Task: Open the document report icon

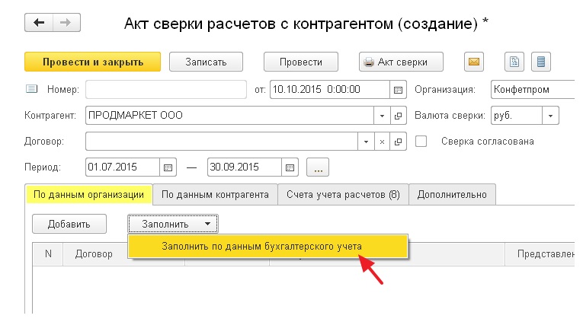Action: [x=514, y=62]
